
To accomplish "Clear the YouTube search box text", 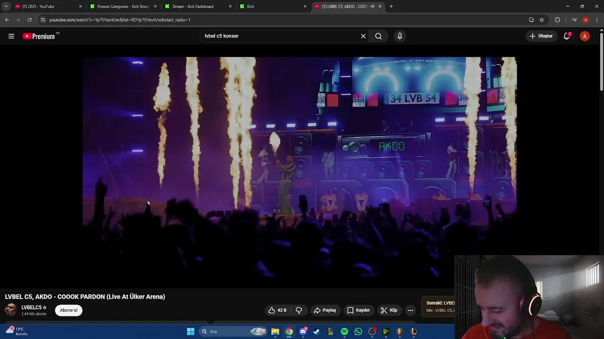I will tap(363, 36).
